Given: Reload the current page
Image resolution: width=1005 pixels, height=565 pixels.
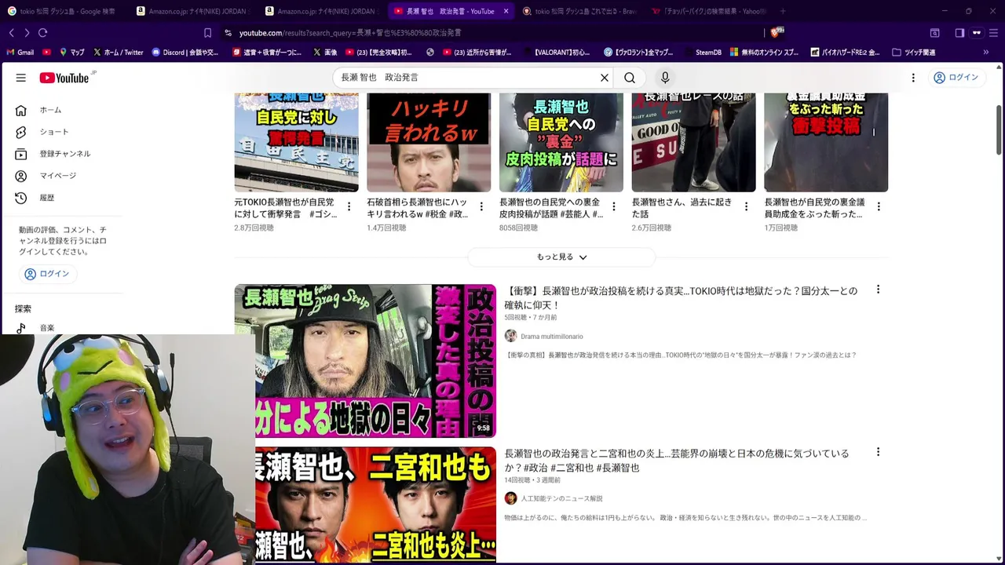Looking at the screenshot, I should 43,33.
